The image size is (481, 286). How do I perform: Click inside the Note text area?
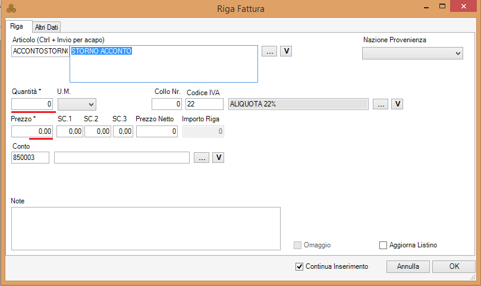[x=146, y=228]
